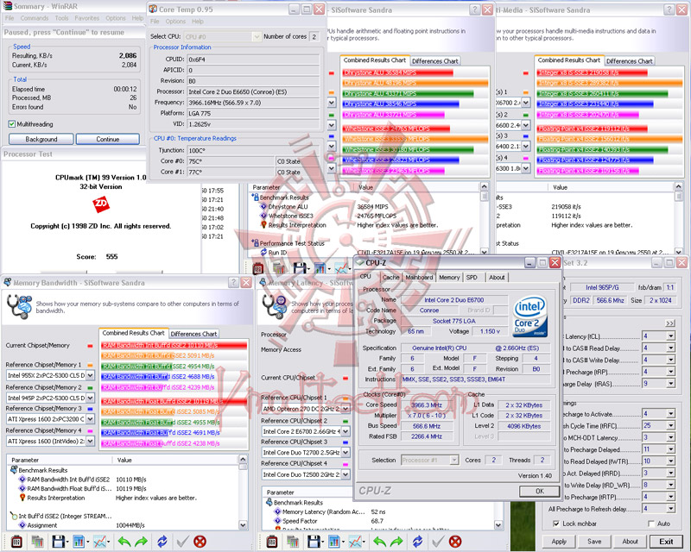Enable the Auto checkbox in MemSet

[651, 524]
